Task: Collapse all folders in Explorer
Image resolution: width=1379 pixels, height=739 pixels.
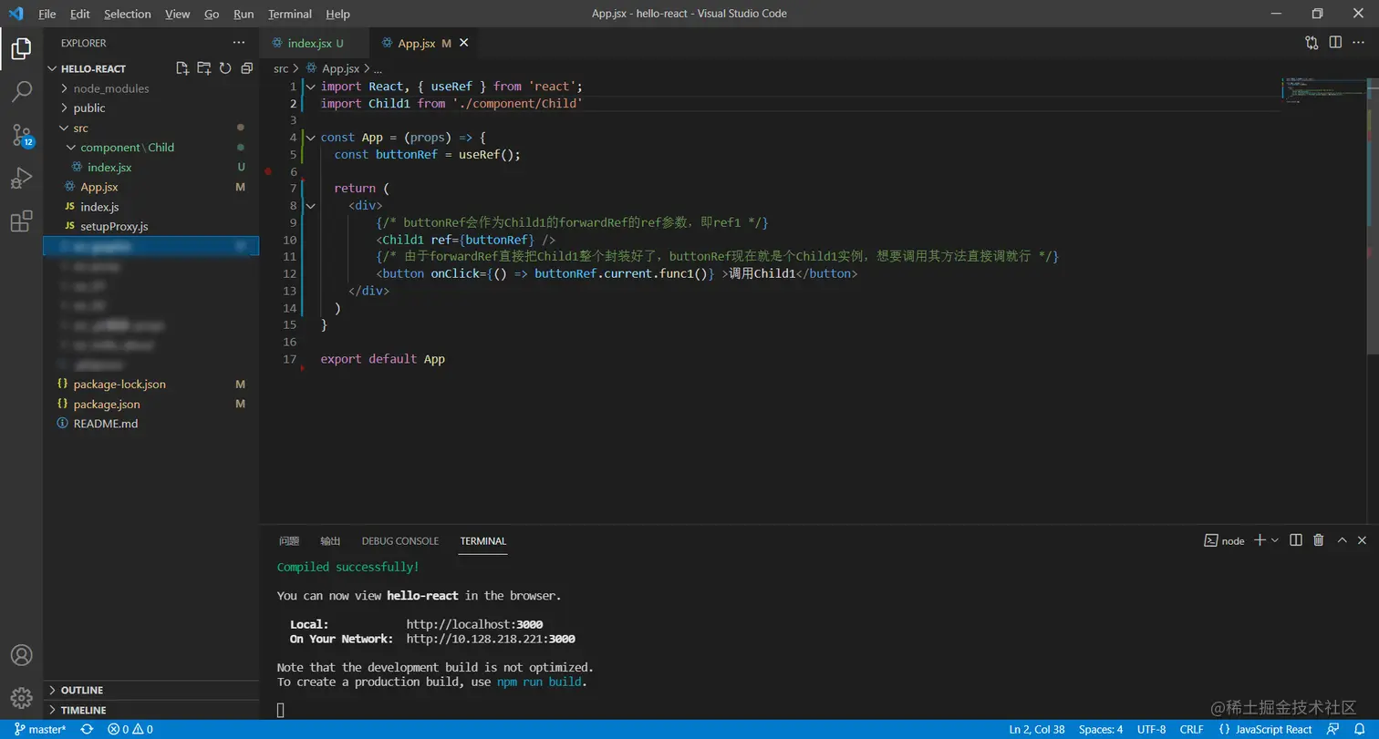Action: 246,68
